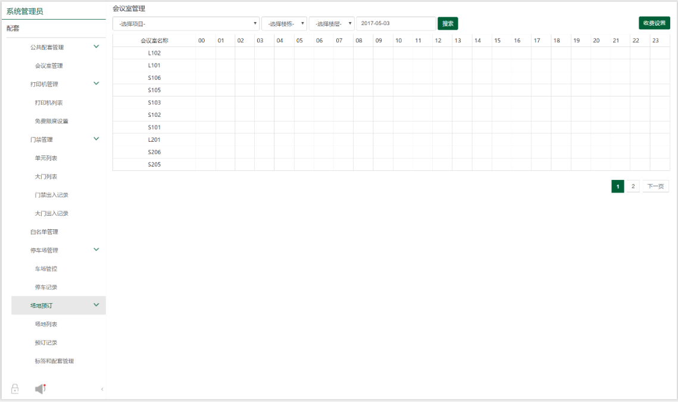
Task: Open 标签和配套管理 in the sidebar
Action: (55, 361)
